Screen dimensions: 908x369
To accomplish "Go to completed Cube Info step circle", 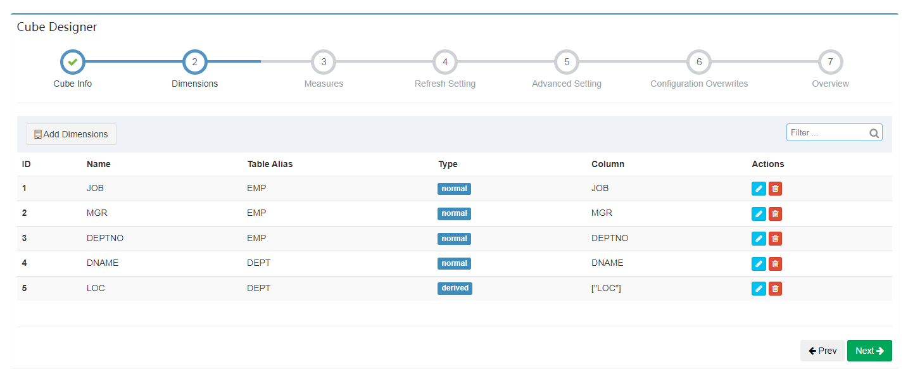I will click(73, 62).
